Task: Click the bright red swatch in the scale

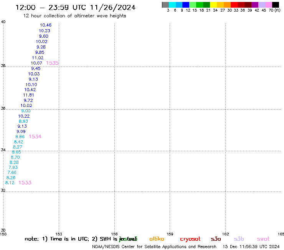Action: point(234,5)
